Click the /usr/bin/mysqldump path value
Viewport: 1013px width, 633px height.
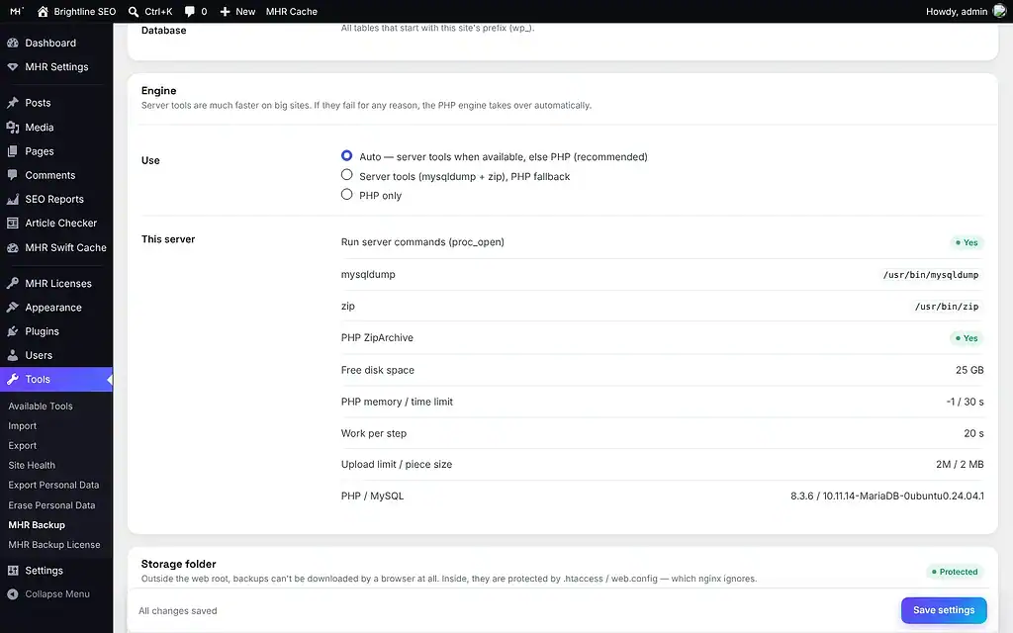(x=930, y=275)
